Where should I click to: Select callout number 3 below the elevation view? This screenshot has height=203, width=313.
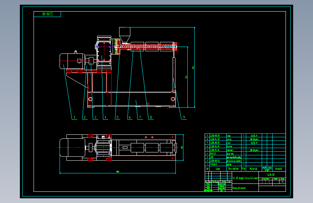pos(95,117)
